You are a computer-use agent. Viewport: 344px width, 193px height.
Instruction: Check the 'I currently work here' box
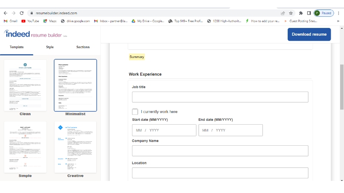[135, 112]
